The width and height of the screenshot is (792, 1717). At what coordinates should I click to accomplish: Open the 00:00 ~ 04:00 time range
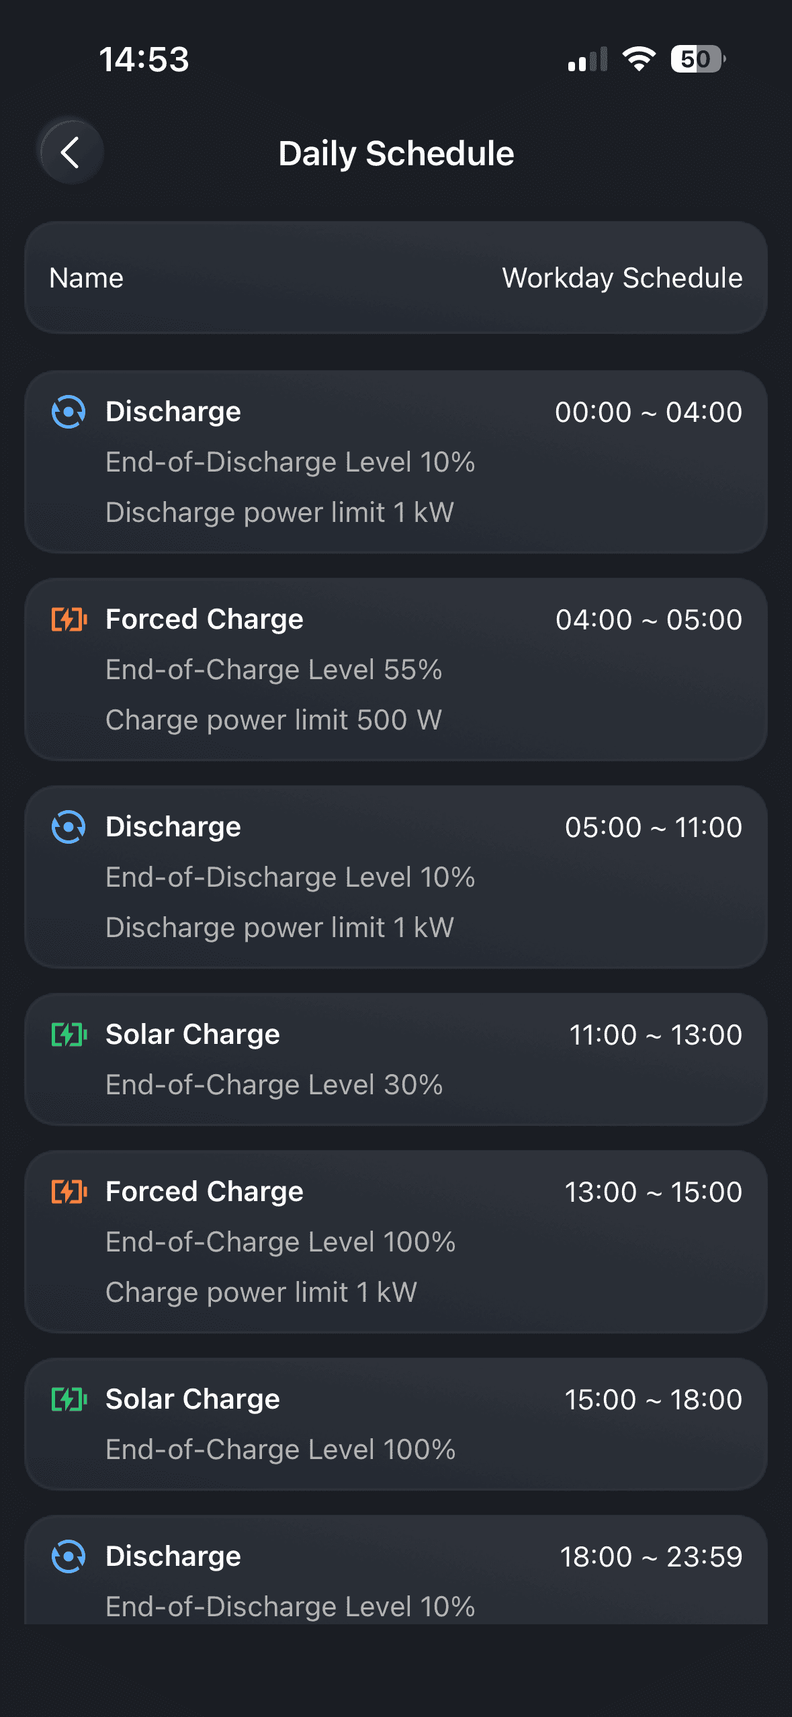(x=648, y=412)
